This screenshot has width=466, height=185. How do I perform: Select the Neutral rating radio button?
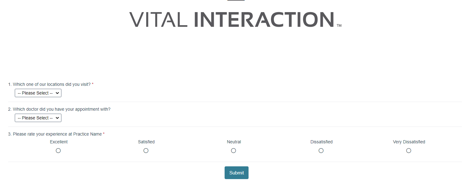click(233, 150)
